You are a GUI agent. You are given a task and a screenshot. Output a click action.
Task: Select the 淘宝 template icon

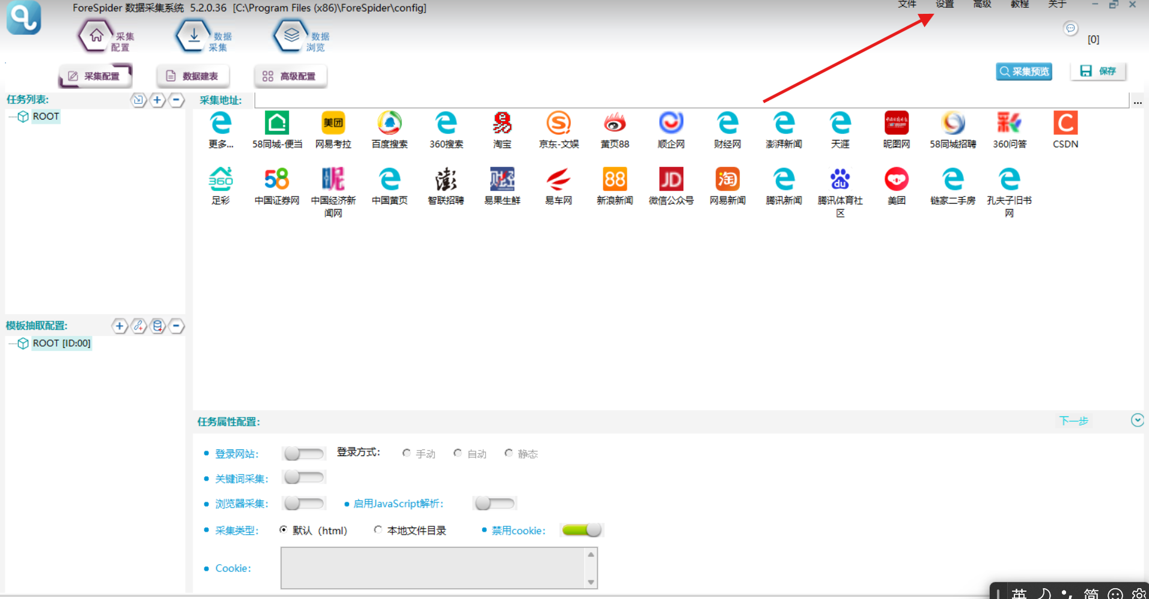pos(502,124)
